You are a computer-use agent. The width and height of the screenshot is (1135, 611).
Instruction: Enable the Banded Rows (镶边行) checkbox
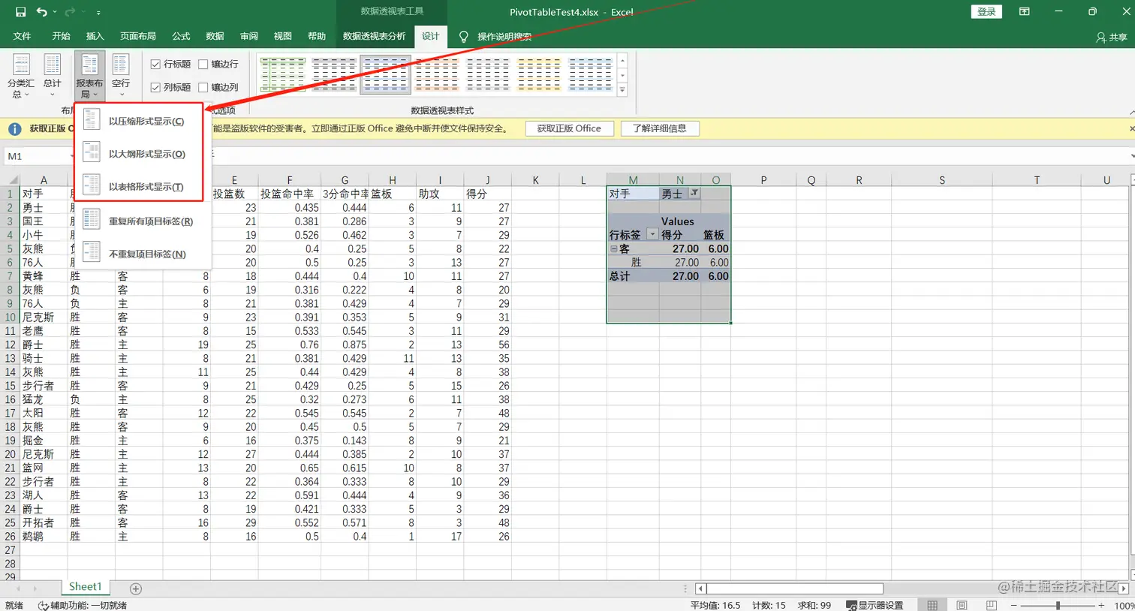coord(203,65)
